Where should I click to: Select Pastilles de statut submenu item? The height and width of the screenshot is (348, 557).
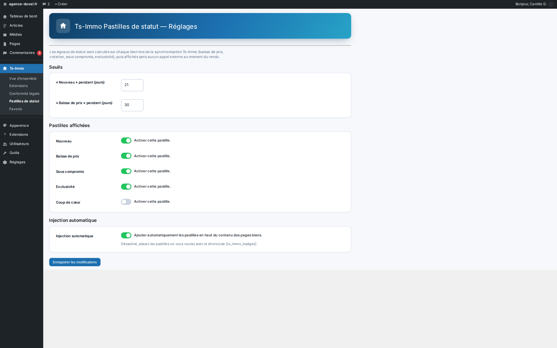click(x=24, y=101)
